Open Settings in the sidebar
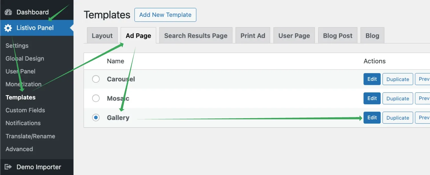The image size is (430, 175). (17, 45)
